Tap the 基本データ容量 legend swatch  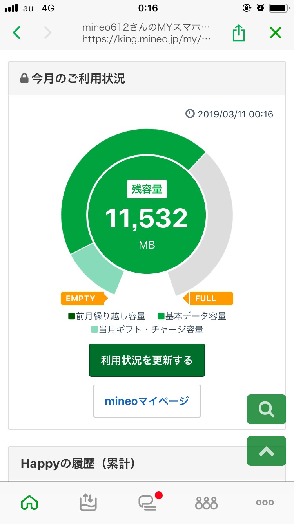161,316
